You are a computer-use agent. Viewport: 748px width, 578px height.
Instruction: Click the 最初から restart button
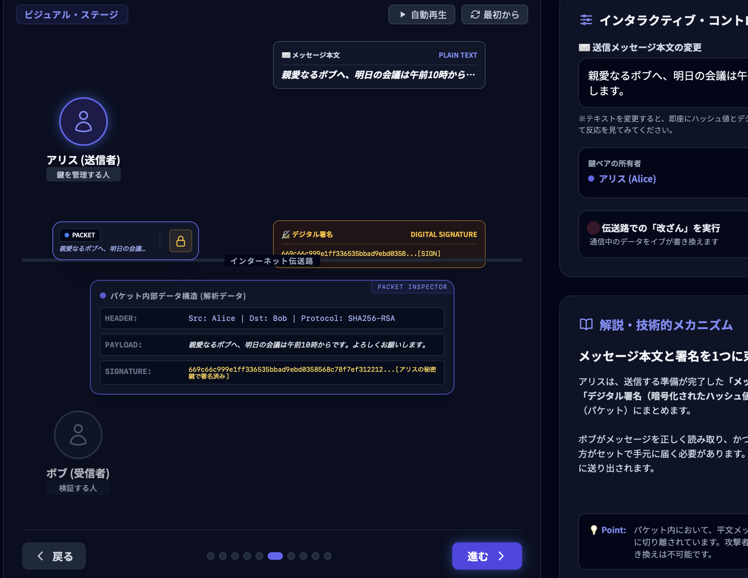pyautogui.click(x=494, y=14)
